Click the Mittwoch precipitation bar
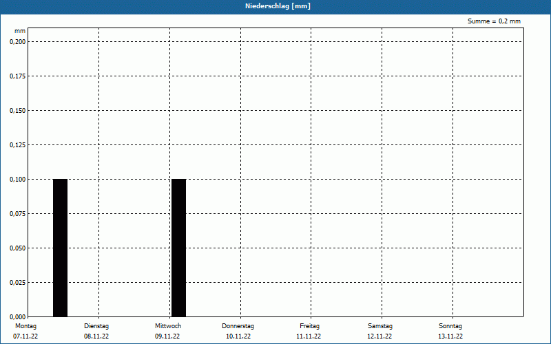 178,248
